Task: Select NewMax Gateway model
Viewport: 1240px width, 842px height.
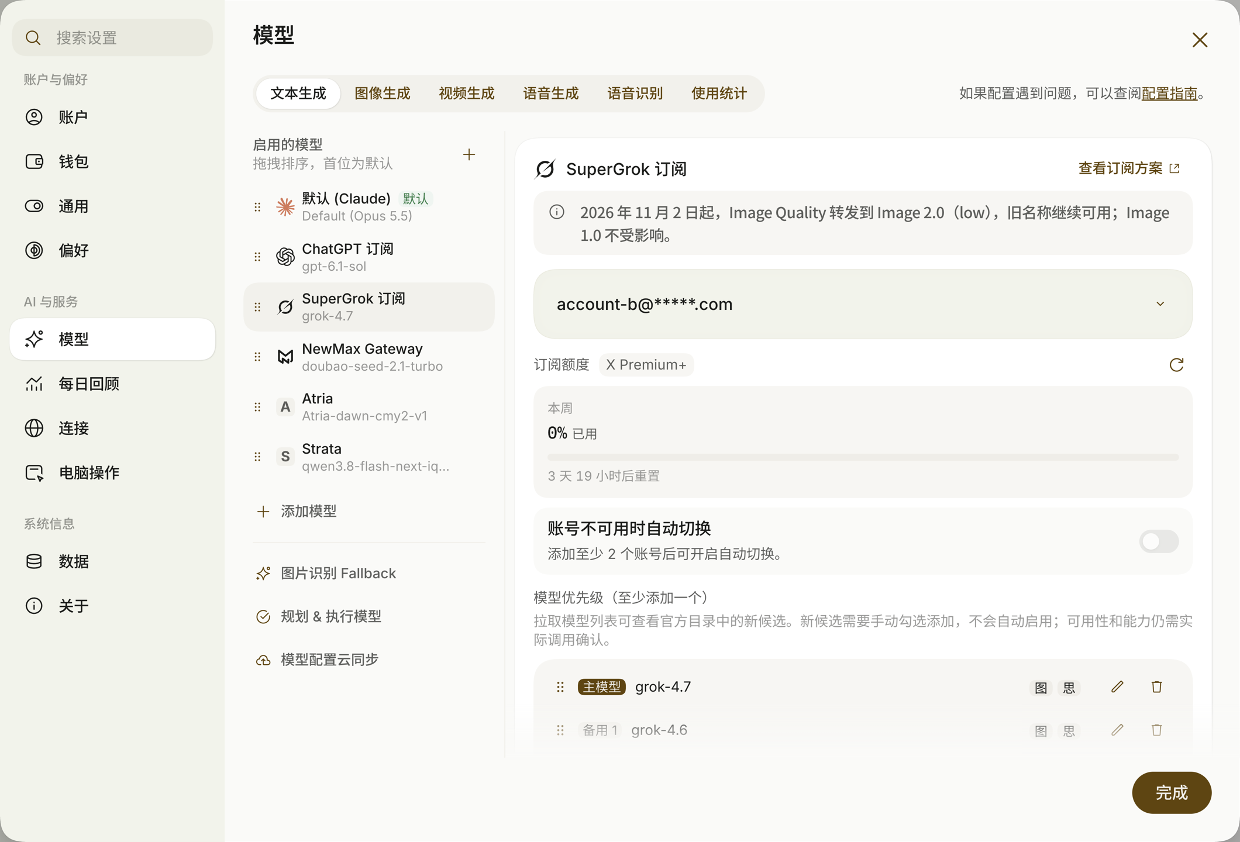Action: [x=369, y=357]
